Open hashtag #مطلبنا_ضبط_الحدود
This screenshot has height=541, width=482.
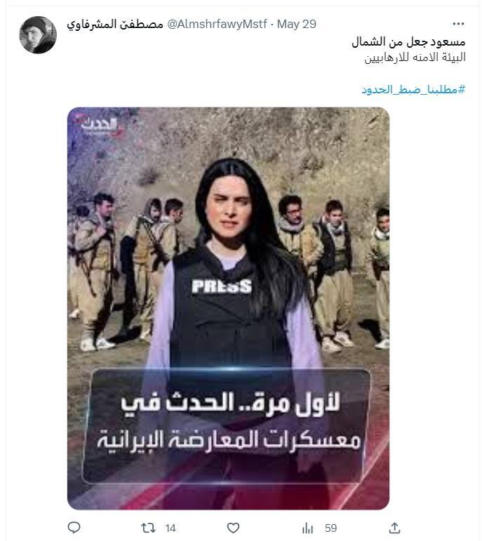tap(413, 90)
